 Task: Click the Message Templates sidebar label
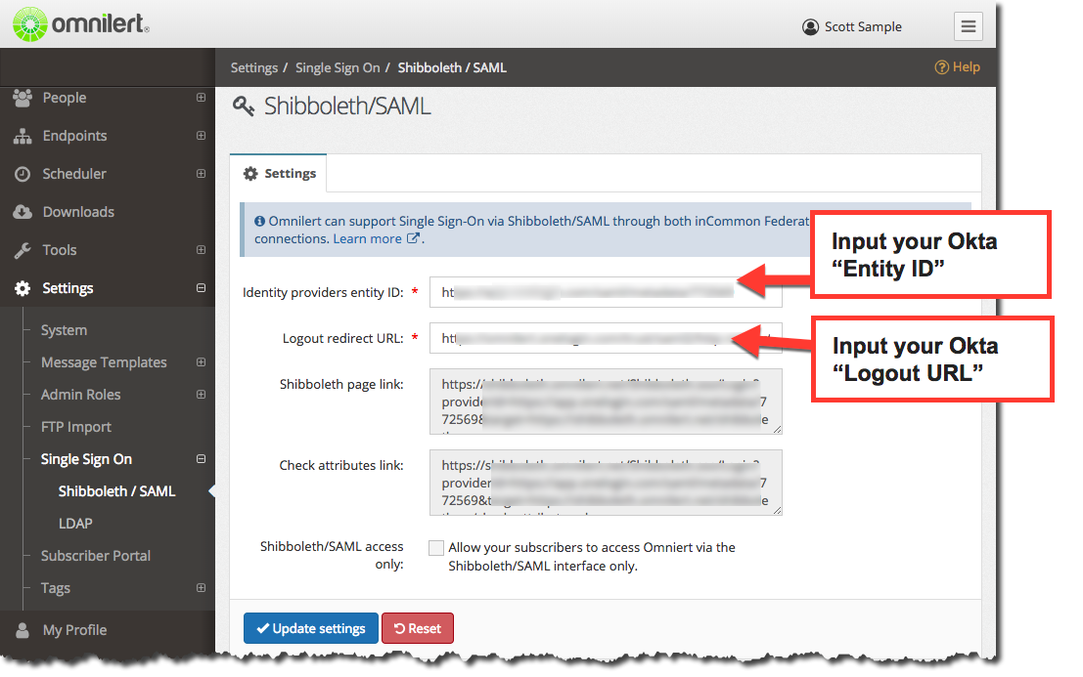coord(104,362)
